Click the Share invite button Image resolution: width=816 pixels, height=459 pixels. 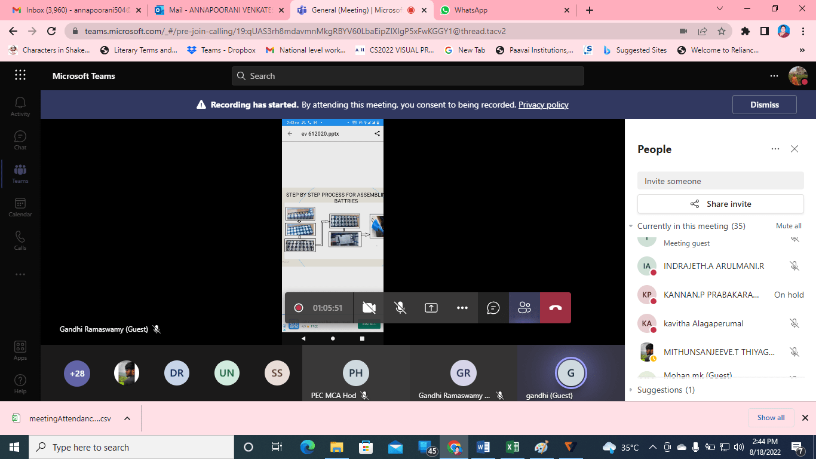click(x=720, y=204)
